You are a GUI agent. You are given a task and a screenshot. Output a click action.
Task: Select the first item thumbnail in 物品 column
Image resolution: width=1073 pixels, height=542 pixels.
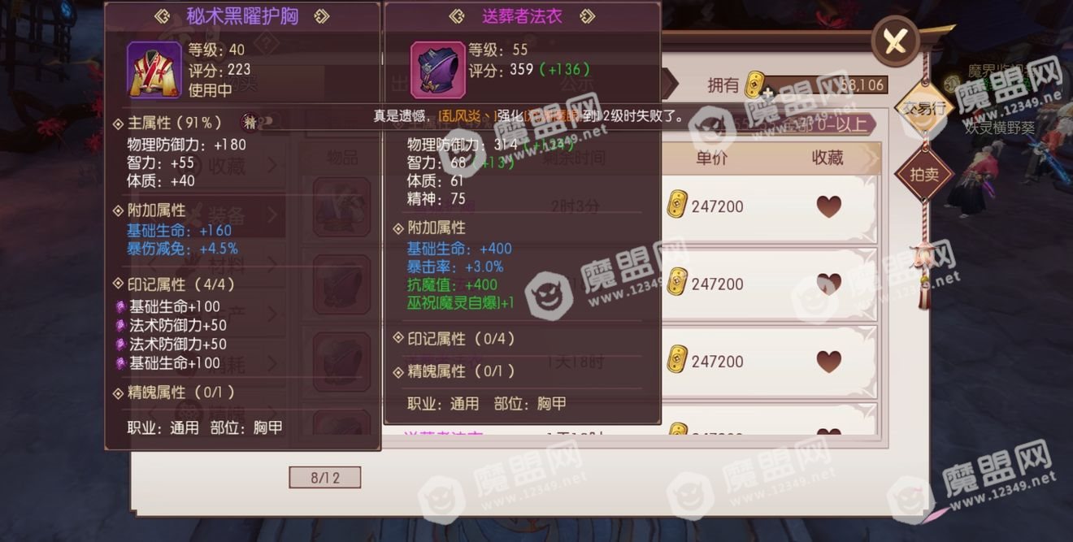[341, 205]
